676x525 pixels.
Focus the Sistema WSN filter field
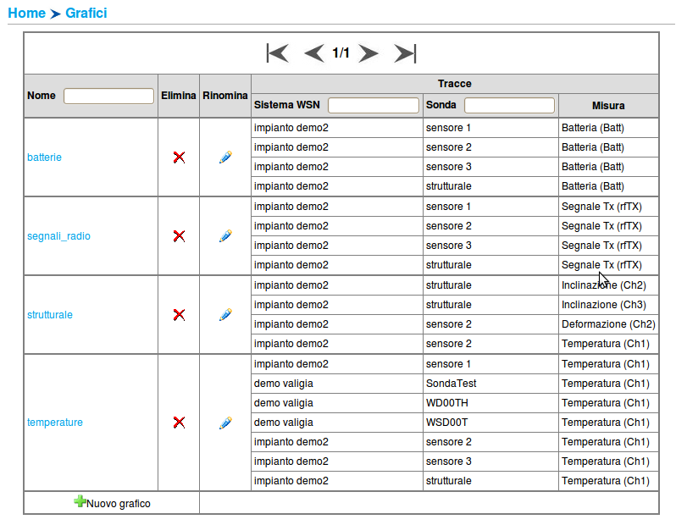[x=374, y=105]
